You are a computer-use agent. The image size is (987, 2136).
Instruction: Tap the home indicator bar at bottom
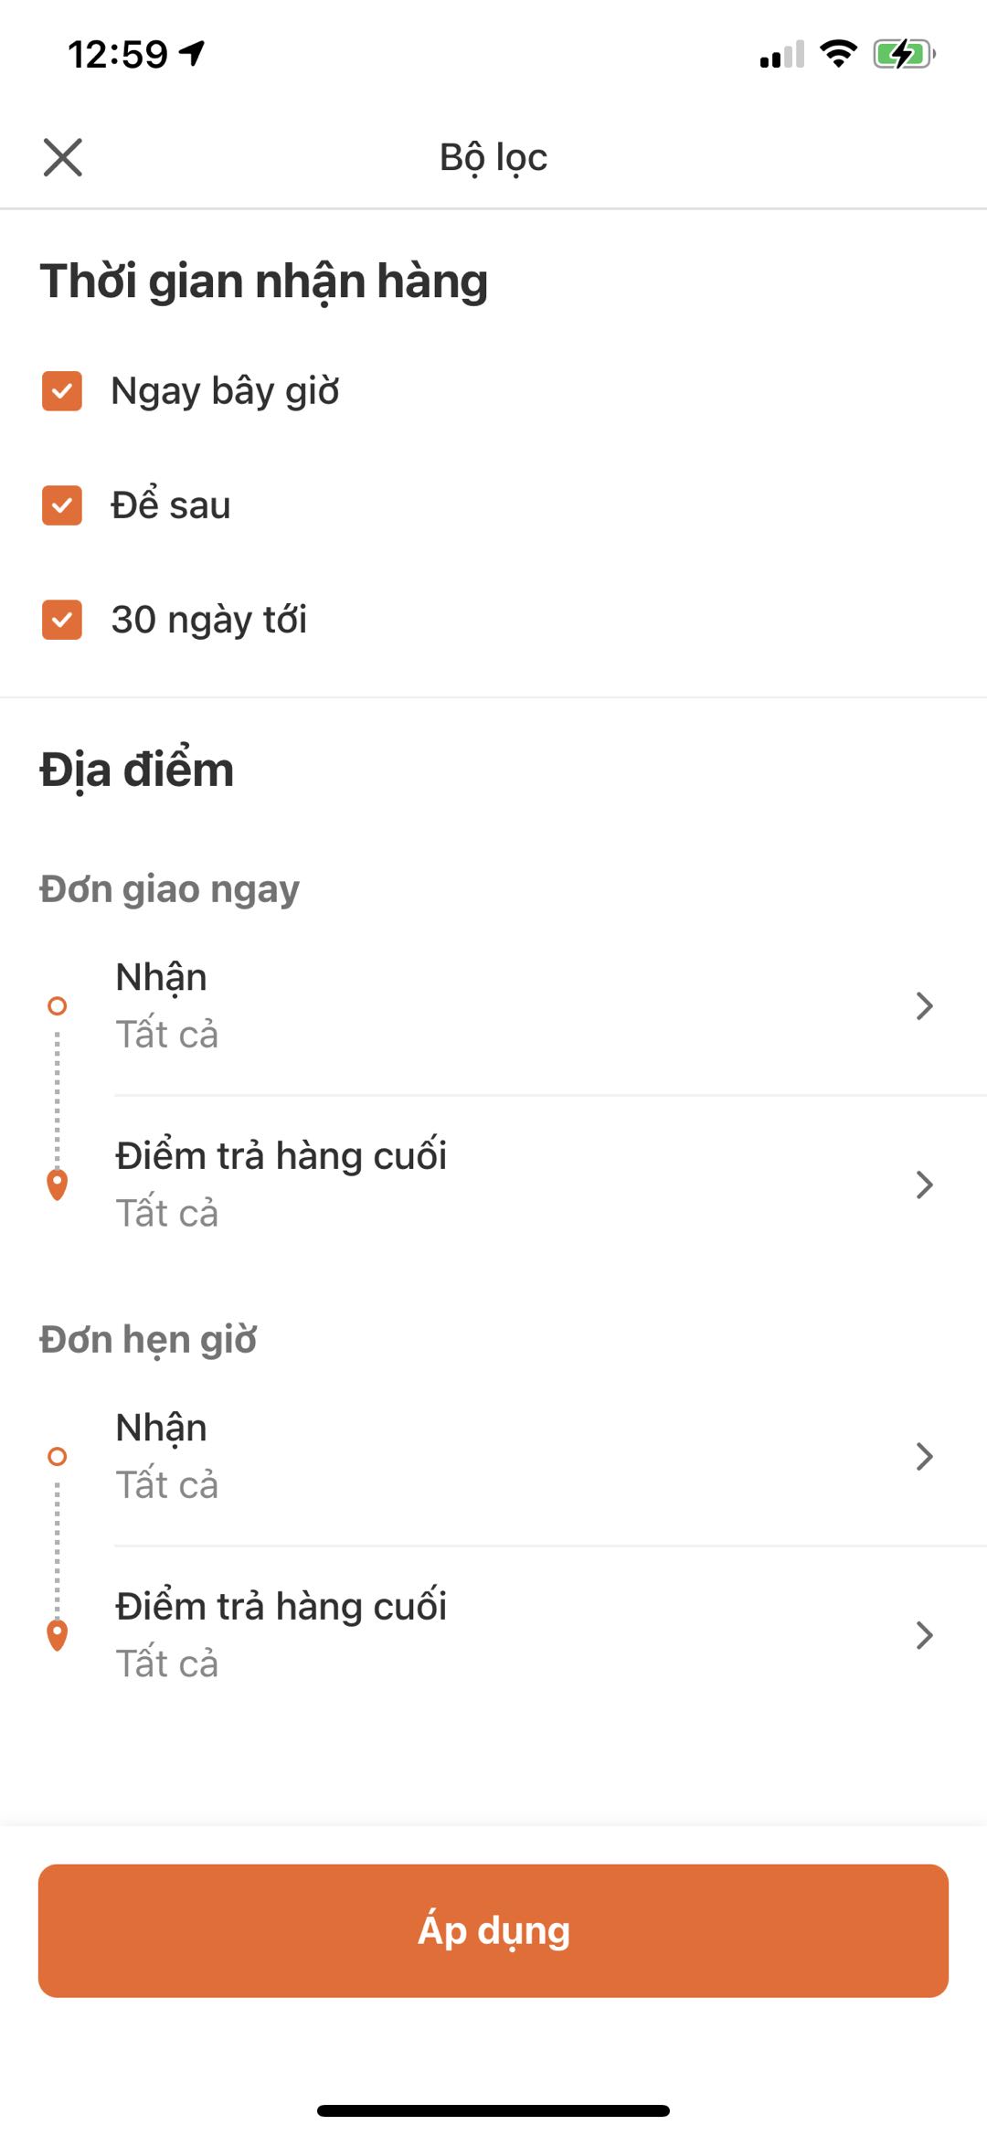click(x=493, y=2110)
